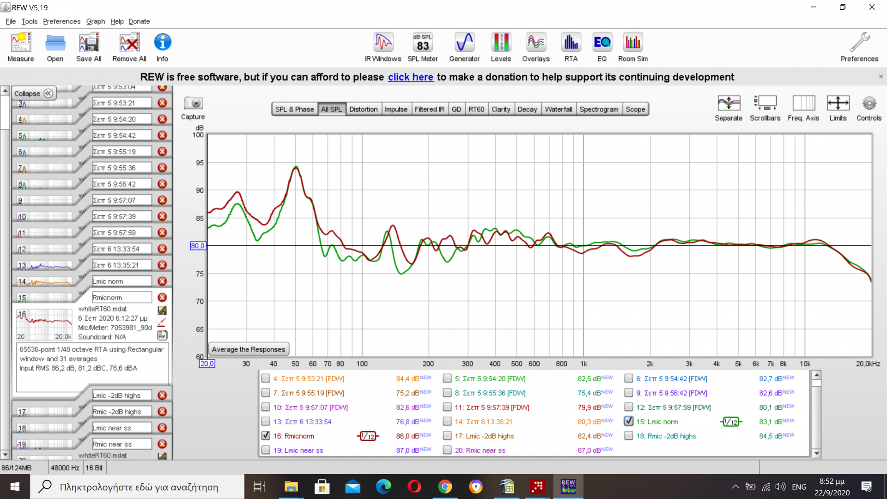Switch to the Waterfall tab
The image size is (887, 499).
point(558,109)
